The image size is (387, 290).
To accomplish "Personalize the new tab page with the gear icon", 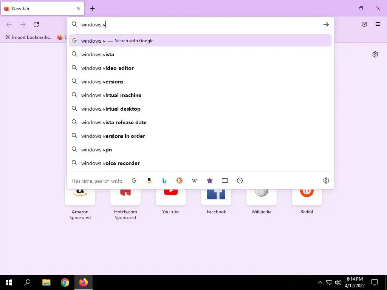I will [375, 54].
